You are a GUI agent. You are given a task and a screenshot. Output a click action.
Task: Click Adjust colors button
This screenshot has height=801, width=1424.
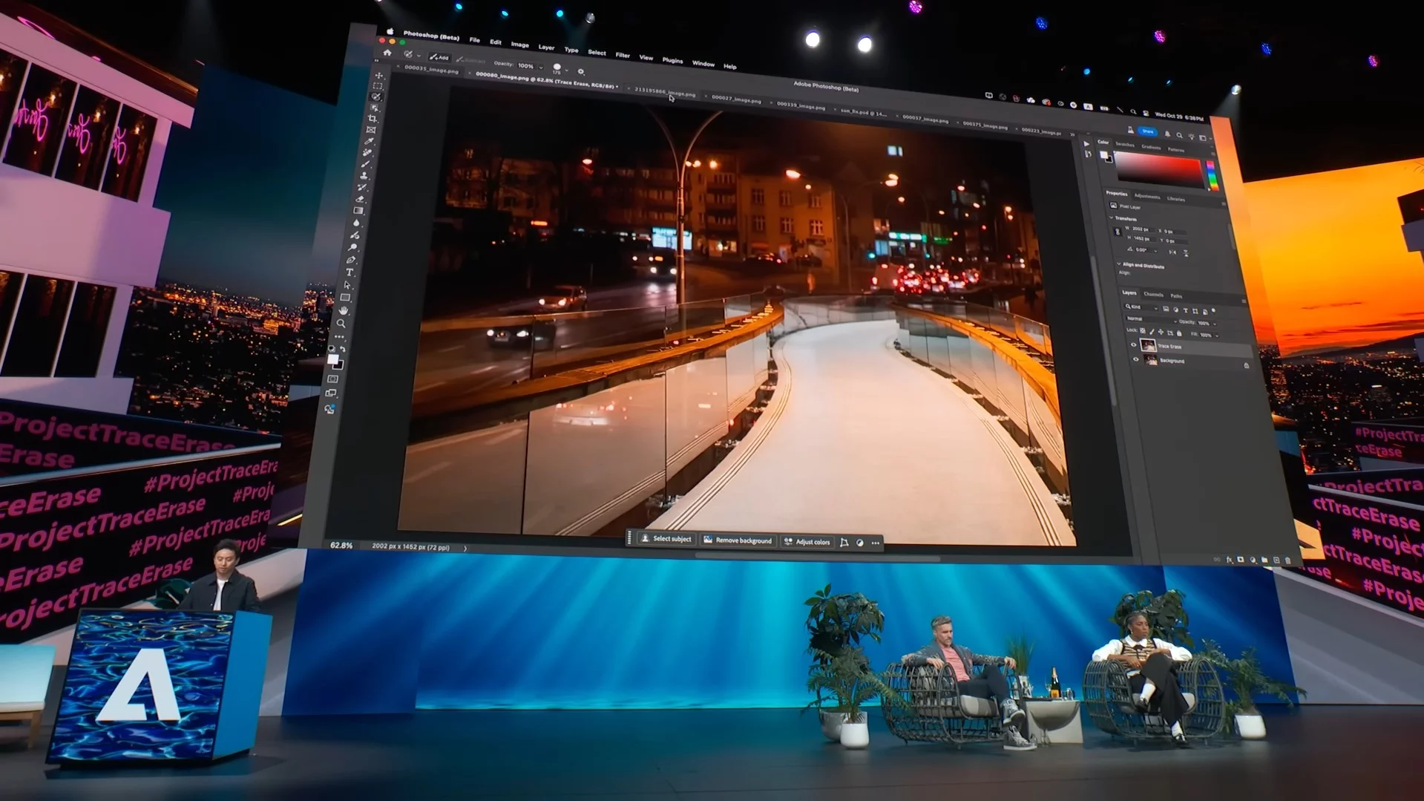[x=807, y=542]
